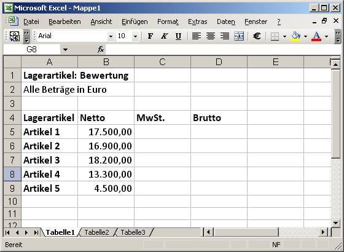This screenshot has height=252, width=344.
Task: Click the Euro currency format icon
Action: (257, 36)
